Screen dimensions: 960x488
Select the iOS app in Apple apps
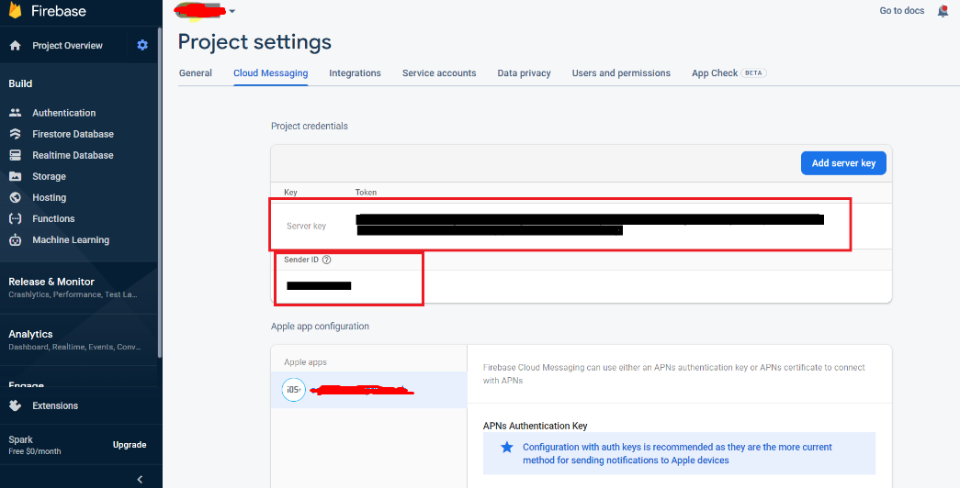click(x=368, y=390)
